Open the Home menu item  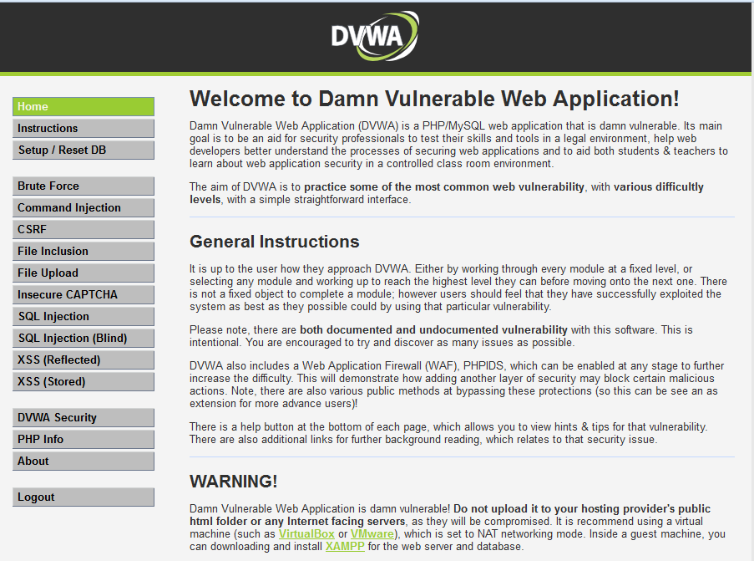point(83,107)
